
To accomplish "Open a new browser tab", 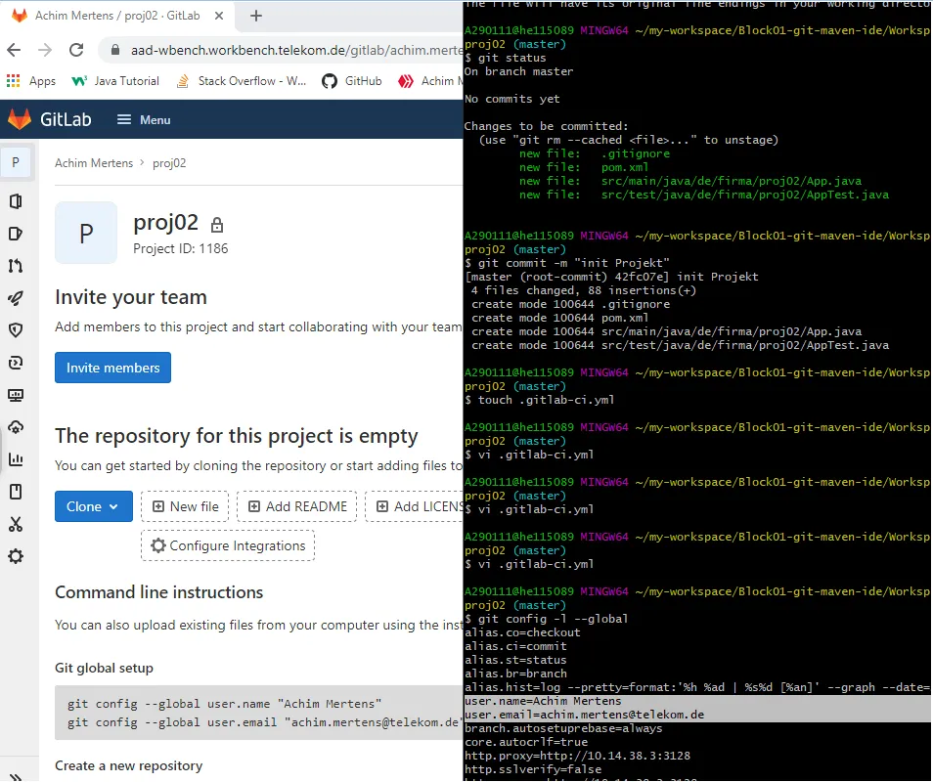I will point(256,16).
